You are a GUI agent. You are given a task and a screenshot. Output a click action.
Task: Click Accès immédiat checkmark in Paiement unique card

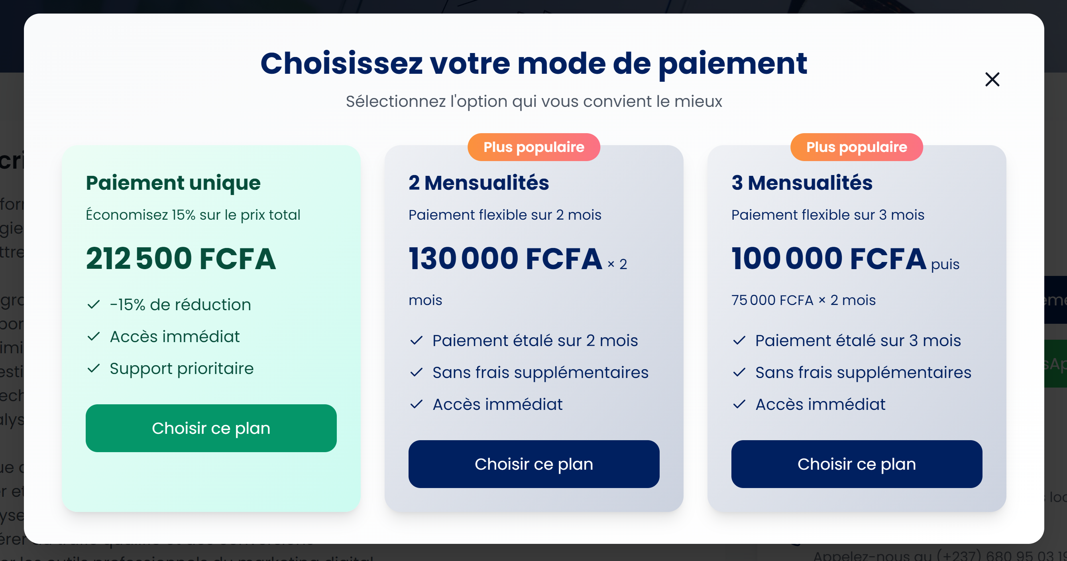coord(94,337)
